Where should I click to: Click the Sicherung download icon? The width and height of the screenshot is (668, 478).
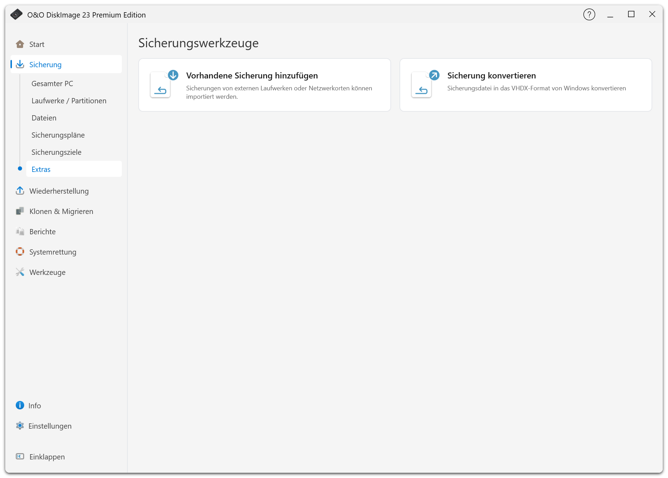20,64
